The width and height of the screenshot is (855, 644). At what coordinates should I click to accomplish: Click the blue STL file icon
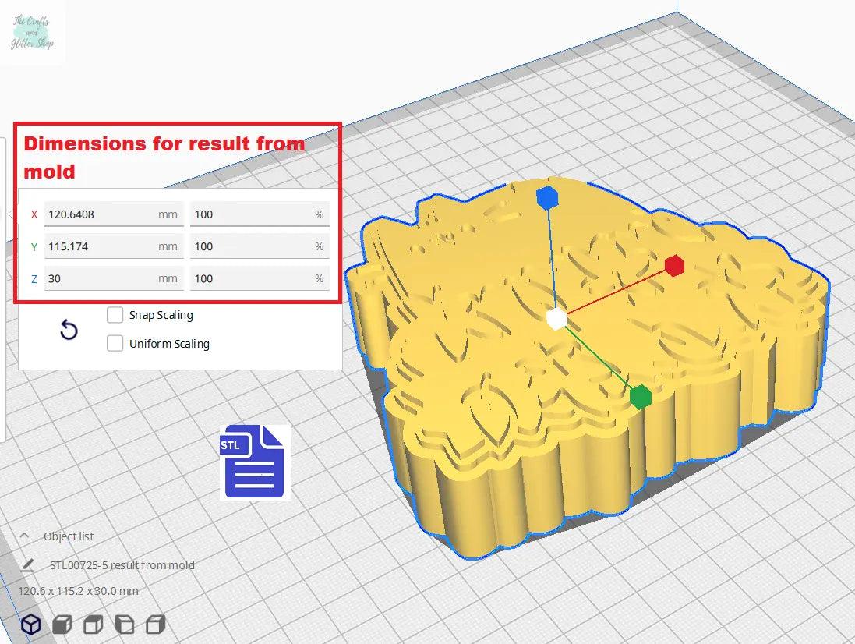(254, 462)
